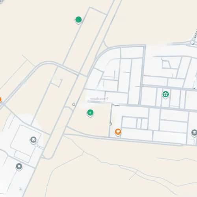Click the roundabout in the northeast corner
This screenshot has height=197, width=197.
coord(193,42)
